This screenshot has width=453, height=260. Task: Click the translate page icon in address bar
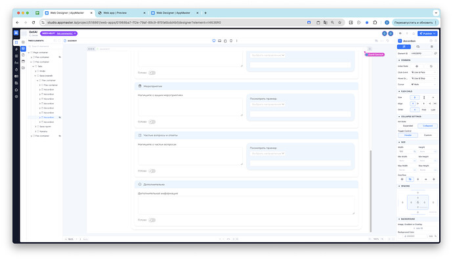325,22
